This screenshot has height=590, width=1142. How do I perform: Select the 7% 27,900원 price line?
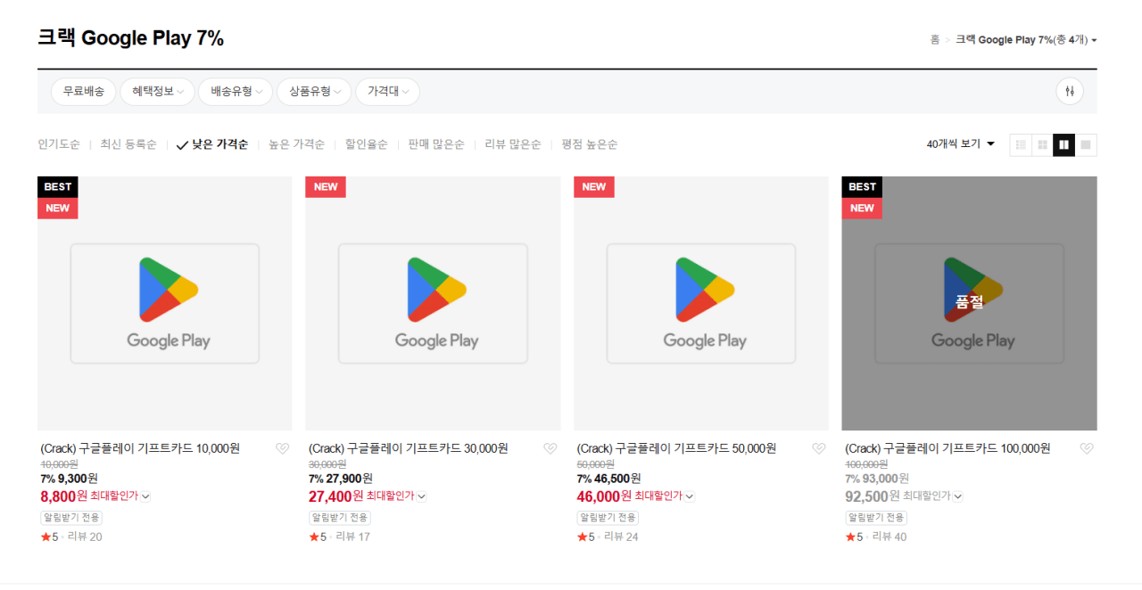coord(341,479)
